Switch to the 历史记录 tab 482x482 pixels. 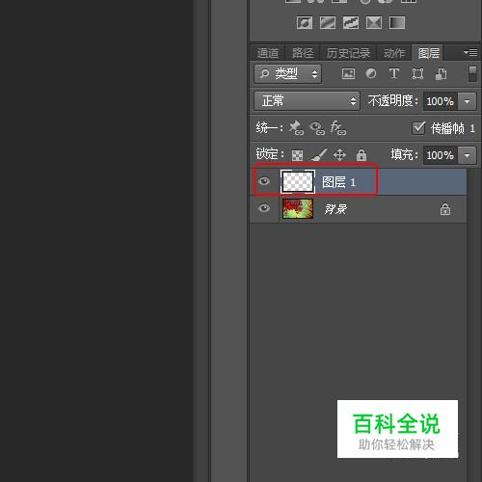[348, 53]
